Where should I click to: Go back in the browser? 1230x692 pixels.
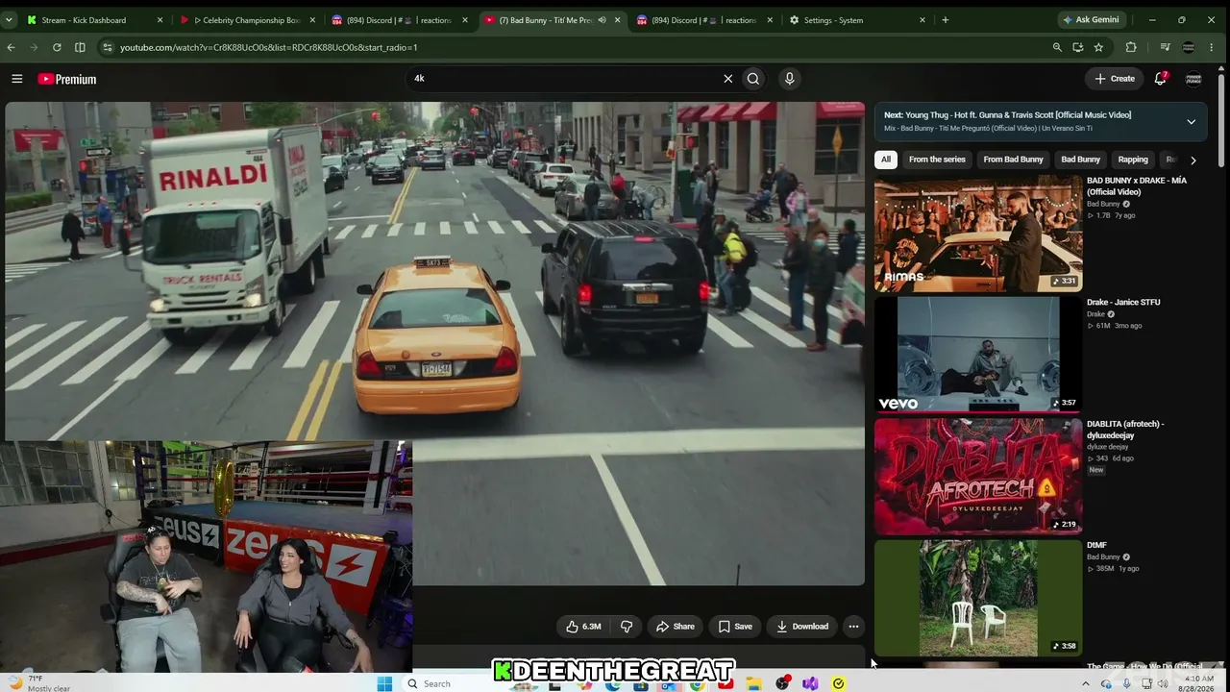click(11, 47)
